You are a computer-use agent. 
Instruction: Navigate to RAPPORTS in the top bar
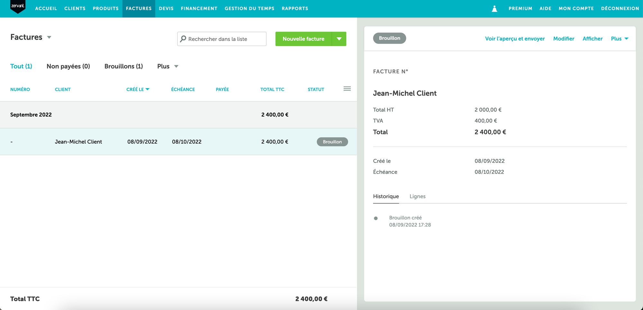coord(294,8)
